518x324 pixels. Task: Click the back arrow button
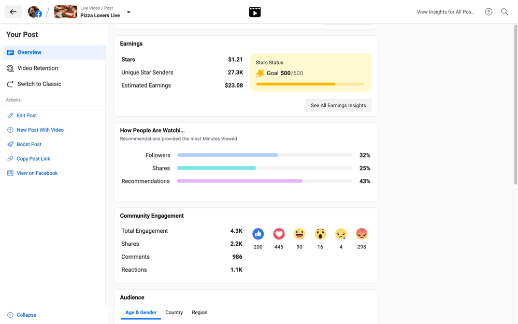click(x=13, y=12)
